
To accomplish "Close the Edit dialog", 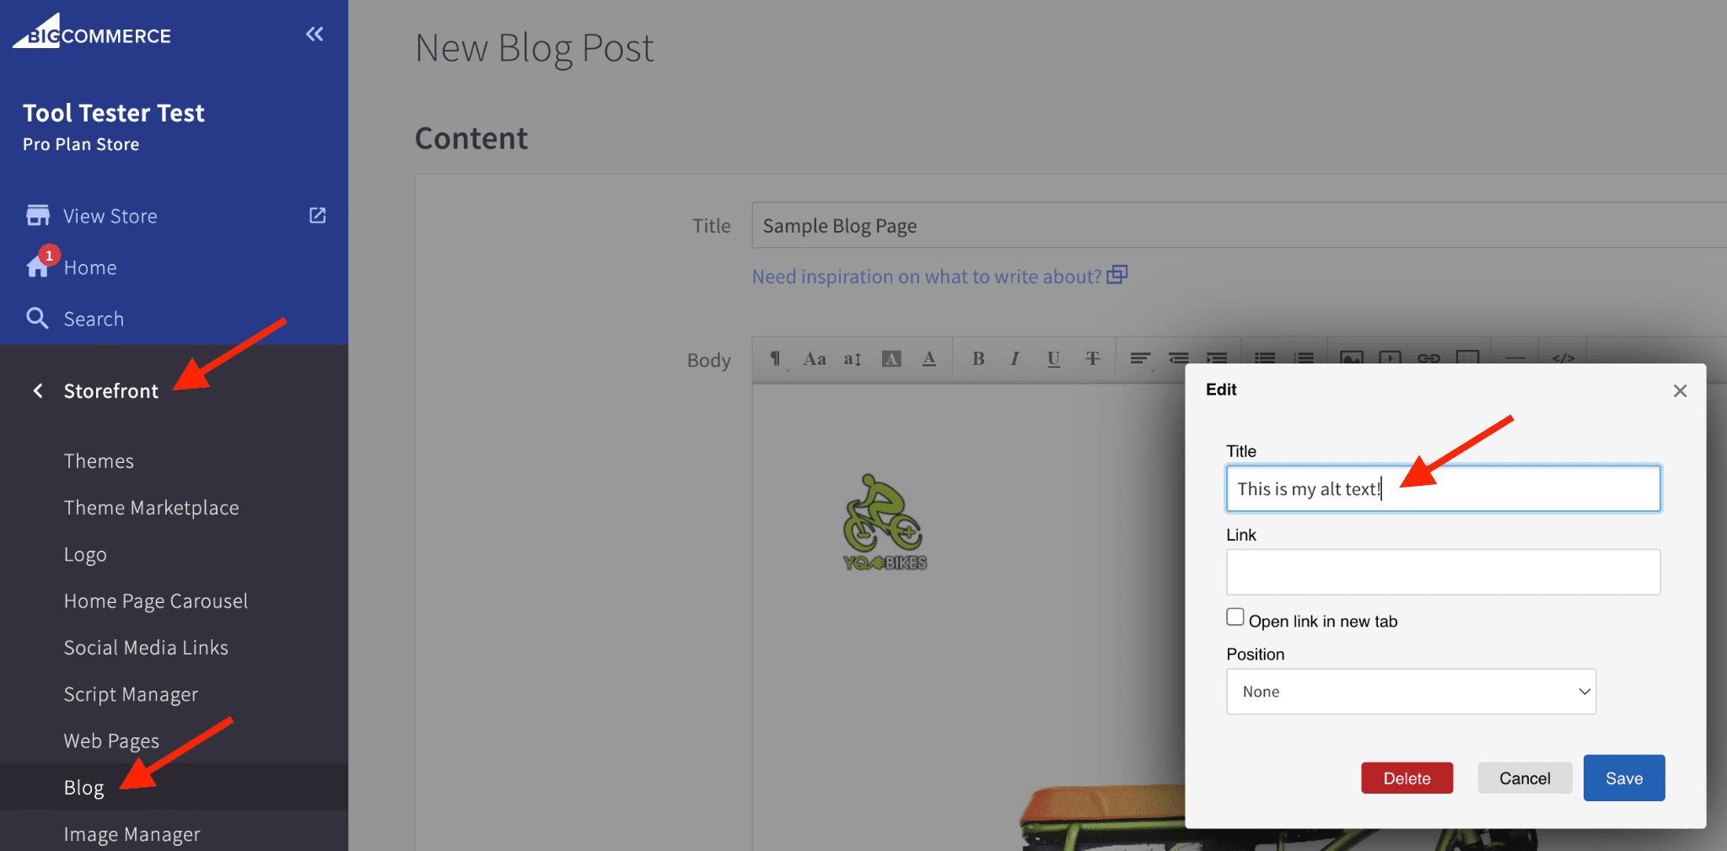I will (1680, 390).
